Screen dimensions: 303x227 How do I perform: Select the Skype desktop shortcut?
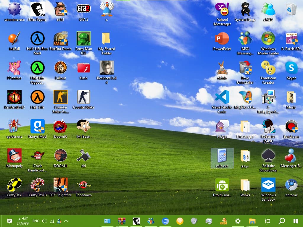click(x=291, y=68)
